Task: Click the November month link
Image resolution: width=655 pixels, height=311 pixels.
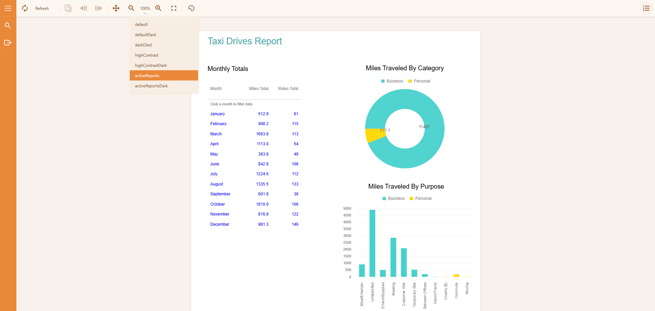Action: [220, 214]
